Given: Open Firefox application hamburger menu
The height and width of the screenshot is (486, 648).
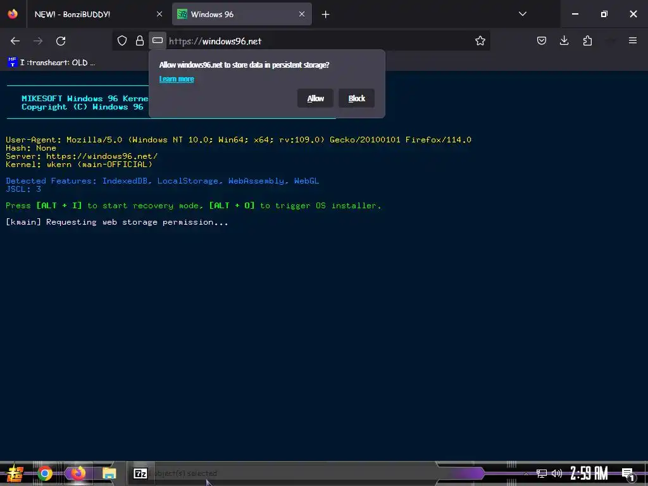Looking at the screenshot, I should pyautogui.click(x=633, y=40).
